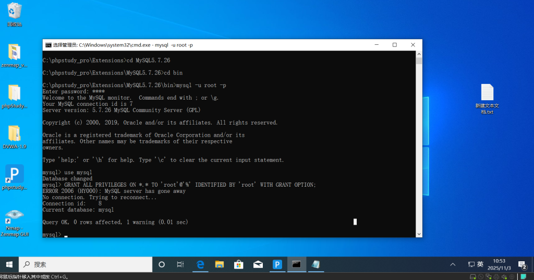Select the DVWA-1.9 folder on desktop
This screenshot has height=280, width=534.
click(14, 134)
